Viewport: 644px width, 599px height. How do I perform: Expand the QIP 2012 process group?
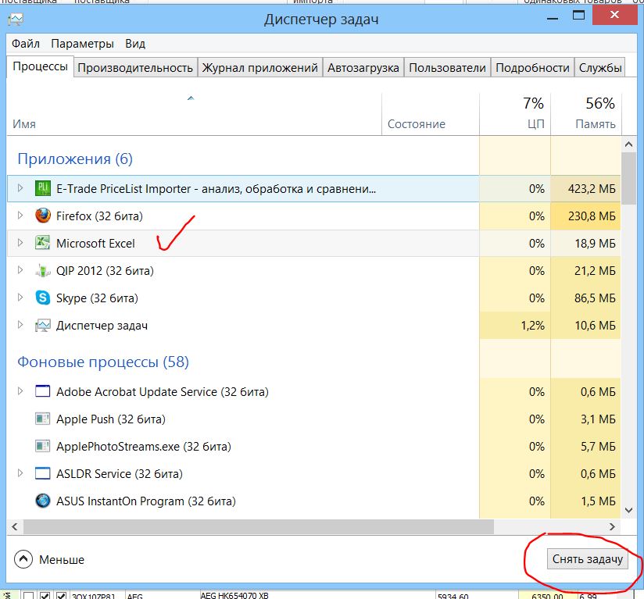20,270
